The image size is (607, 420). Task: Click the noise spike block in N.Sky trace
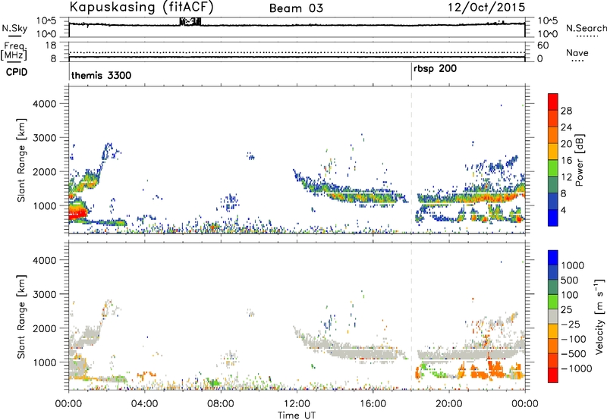(190, 22)
